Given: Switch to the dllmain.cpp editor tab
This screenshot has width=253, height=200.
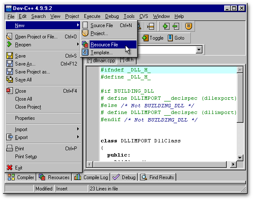Looking at the screenshot, I should coord(101,61).
